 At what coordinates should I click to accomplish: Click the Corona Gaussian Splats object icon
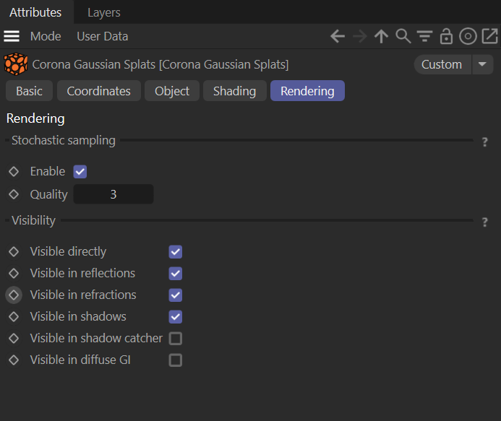16,64
